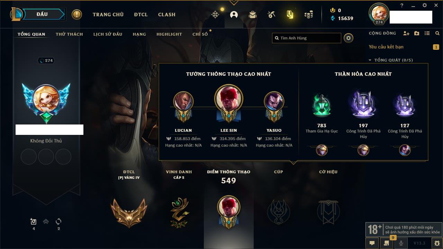443x249 pixels.
Task: Open the Clash hub icon with notification dot
Action: click(215, 15)
